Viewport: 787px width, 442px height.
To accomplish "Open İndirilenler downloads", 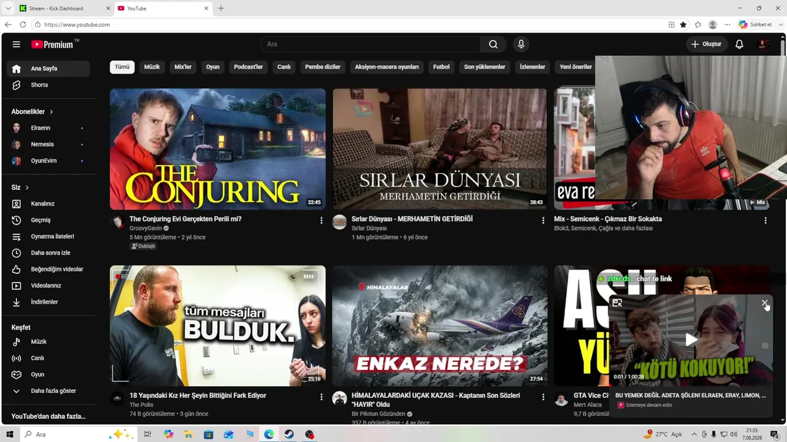I will pyautogui.click(x=49, y=302).
